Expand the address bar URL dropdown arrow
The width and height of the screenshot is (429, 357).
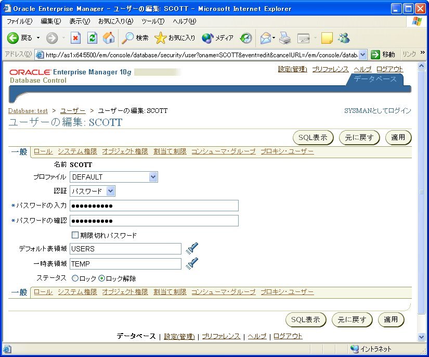tap(362, 55)
